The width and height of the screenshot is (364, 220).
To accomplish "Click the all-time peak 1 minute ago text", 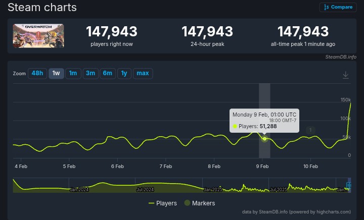I will click(x=303, y=44).
